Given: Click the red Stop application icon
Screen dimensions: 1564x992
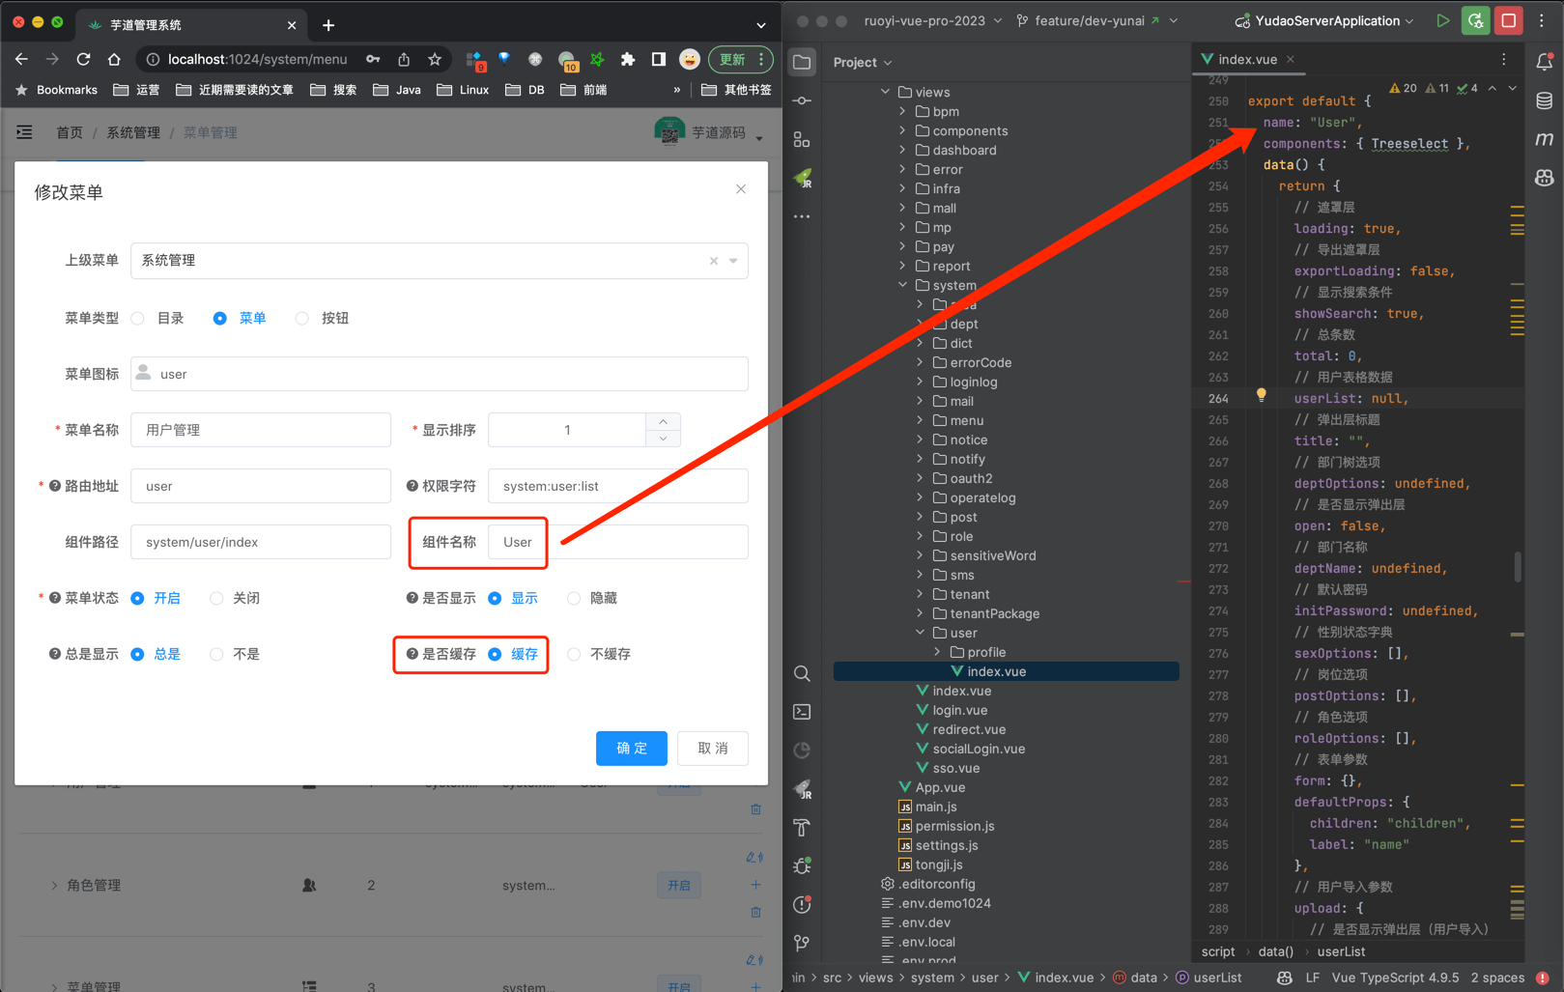Looking at the screenshot, I should pos(1508,20).
